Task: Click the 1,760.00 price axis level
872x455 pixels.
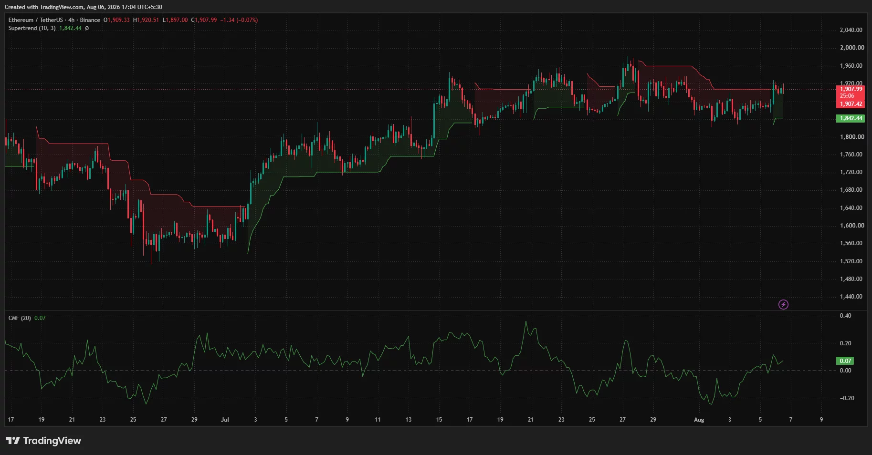Action: pyautogui.click(x=851, y=155)
